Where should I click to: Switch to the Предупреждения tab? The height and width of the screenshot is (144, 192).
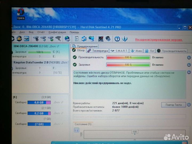click(85, 46)
